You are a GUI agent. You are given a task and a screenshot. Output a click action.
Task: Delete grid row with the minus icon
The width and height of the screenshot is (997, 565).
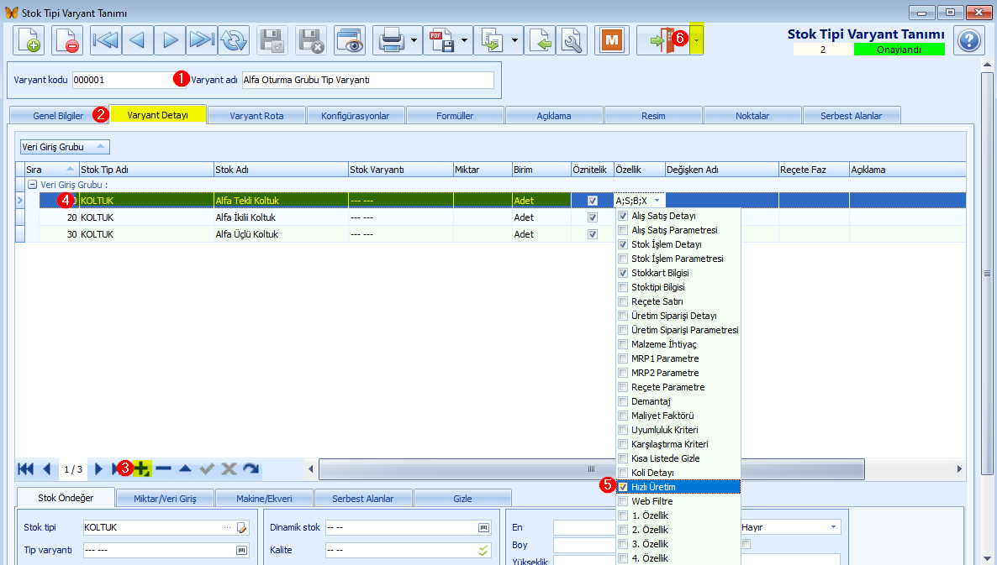pos(163,469)
